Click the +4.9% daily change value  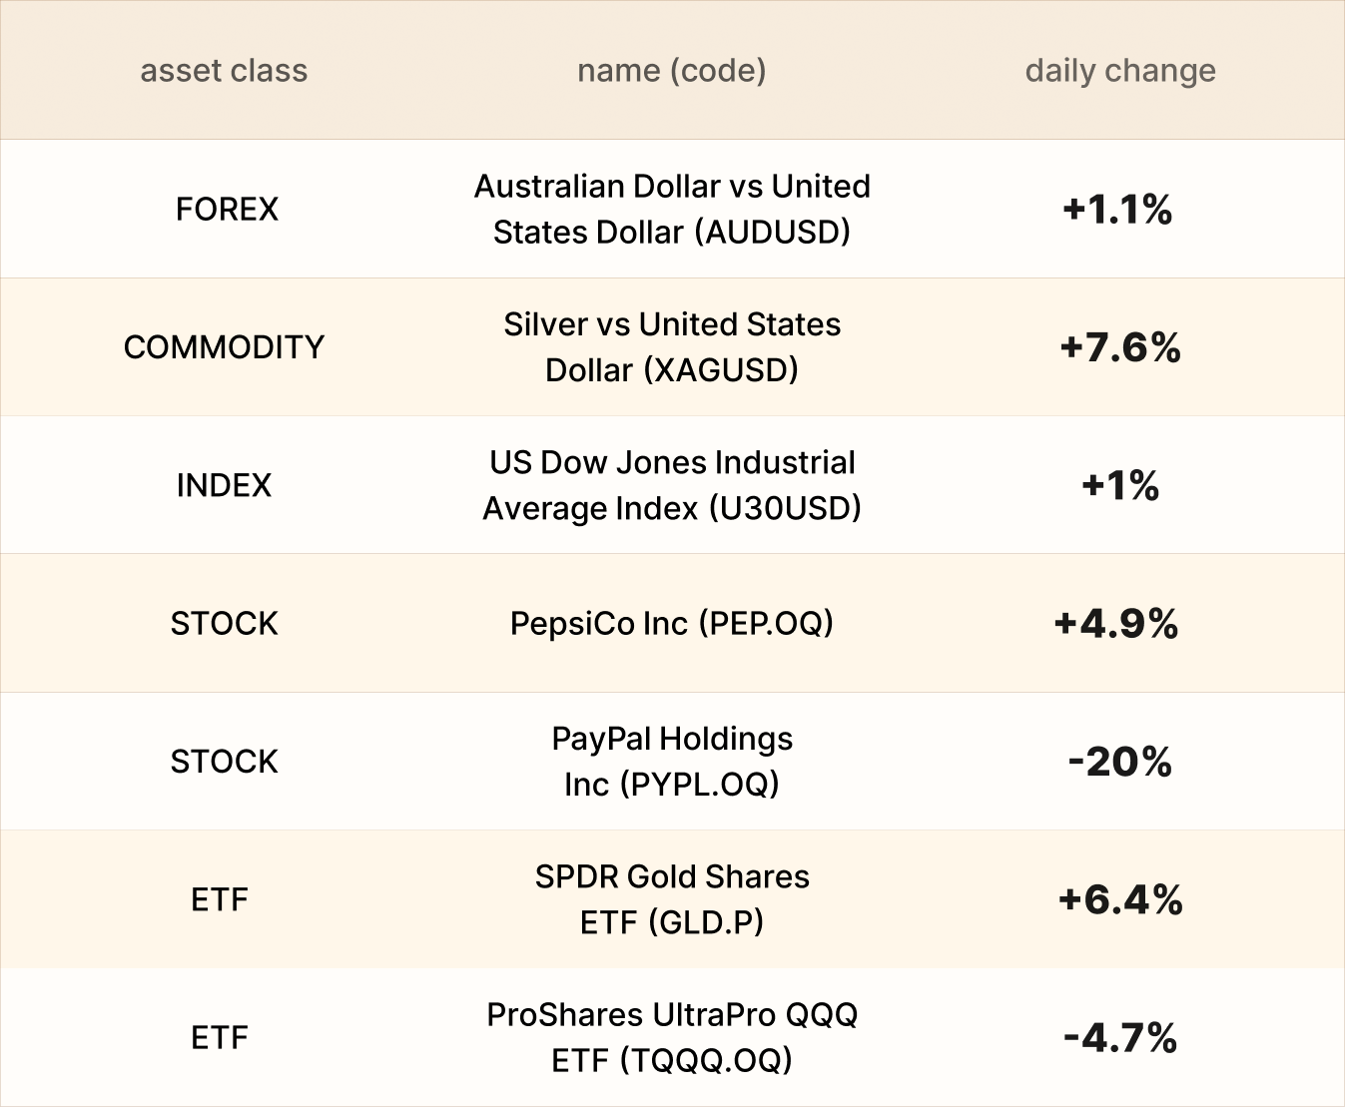(x=1116, y=624)
